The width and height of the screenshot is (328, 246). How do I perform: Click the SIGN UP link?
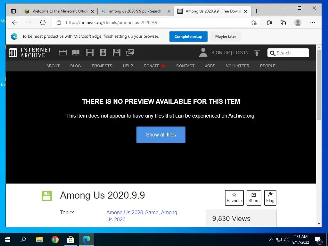[x=220, y=53]
